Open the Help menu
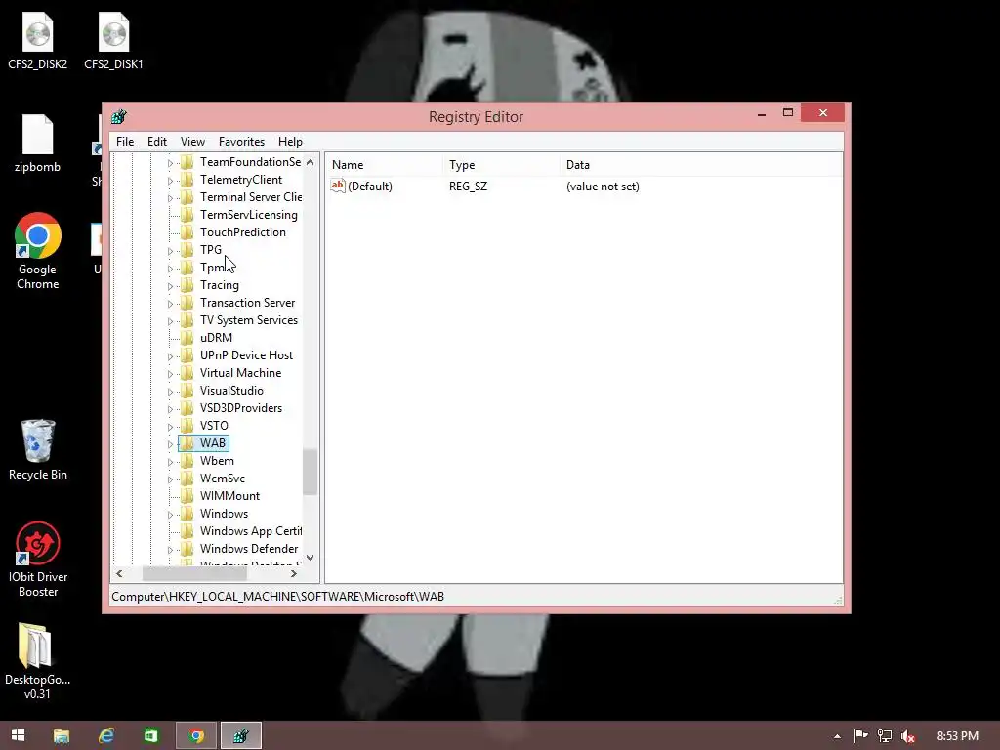This screenshot has width=1000, height=750. (x=290, y=142)
